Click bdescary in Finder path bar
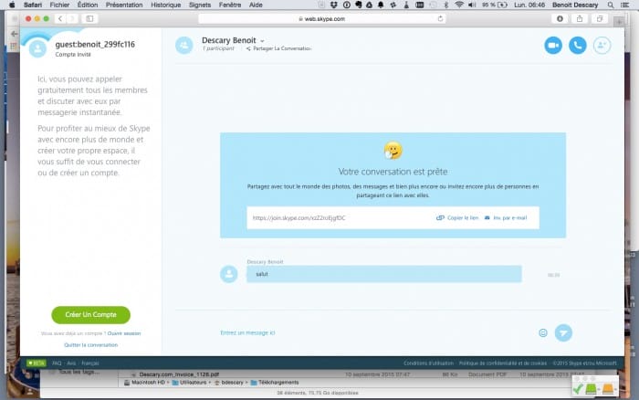 click(x=228, y=383)
